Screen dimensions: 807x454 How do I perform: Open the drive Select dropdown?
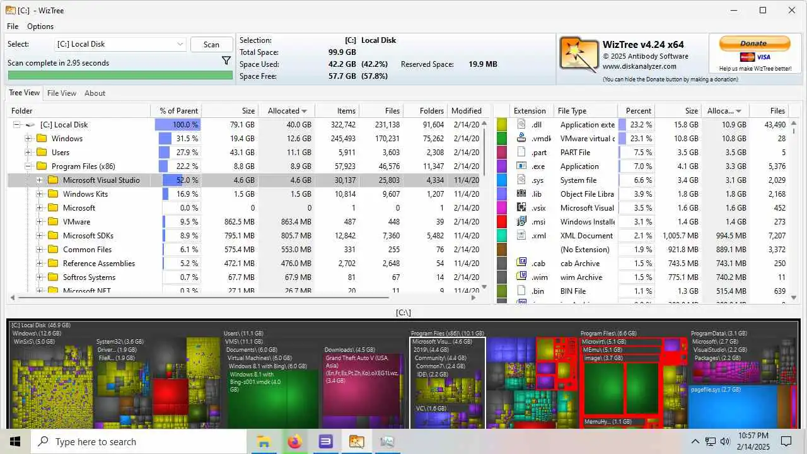[120, 44]
